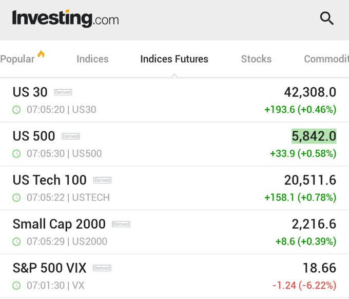
Task: Click the Derived badge next to US 30
Action: pyautogui.click(x=63, y=92)
